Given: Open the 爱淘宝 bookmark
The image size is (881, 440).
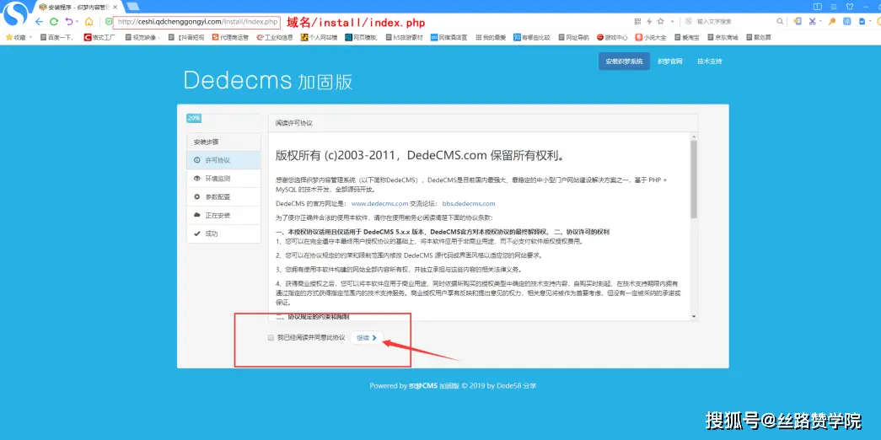Looking at the screenshot, I should 685,38.
